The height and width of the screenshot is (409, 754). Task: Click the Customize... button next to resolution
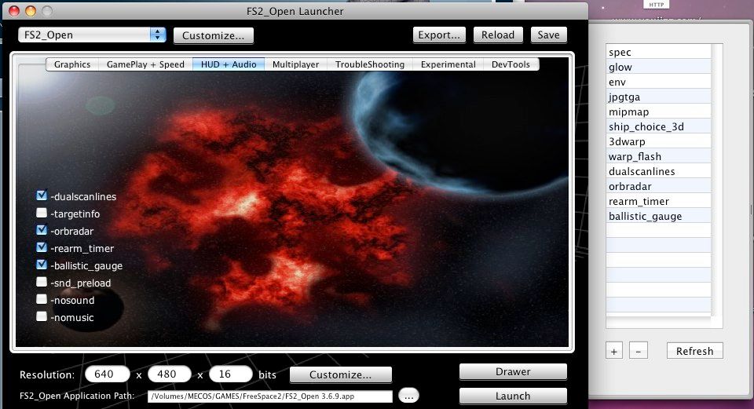(x=340, y=375)
